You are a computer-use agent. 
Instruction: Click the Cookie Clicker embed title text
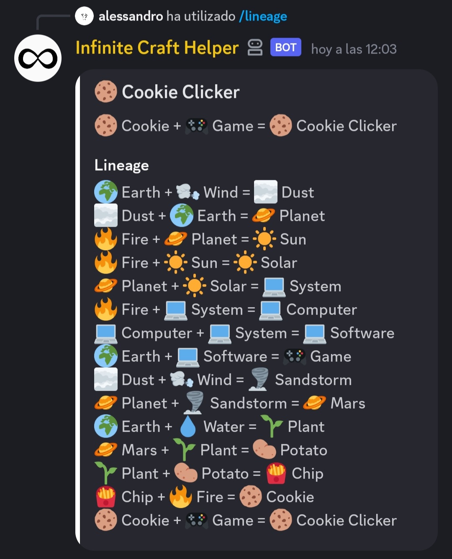pyautogui.click(x=181, y=92)
